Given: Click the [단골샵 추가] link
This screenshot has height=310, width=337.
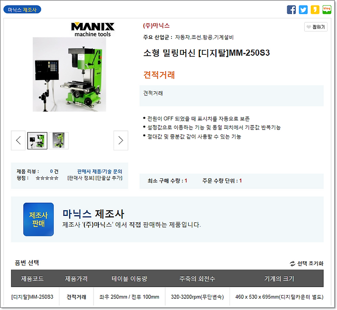Looking at the screenshot, I should [109, 178].
